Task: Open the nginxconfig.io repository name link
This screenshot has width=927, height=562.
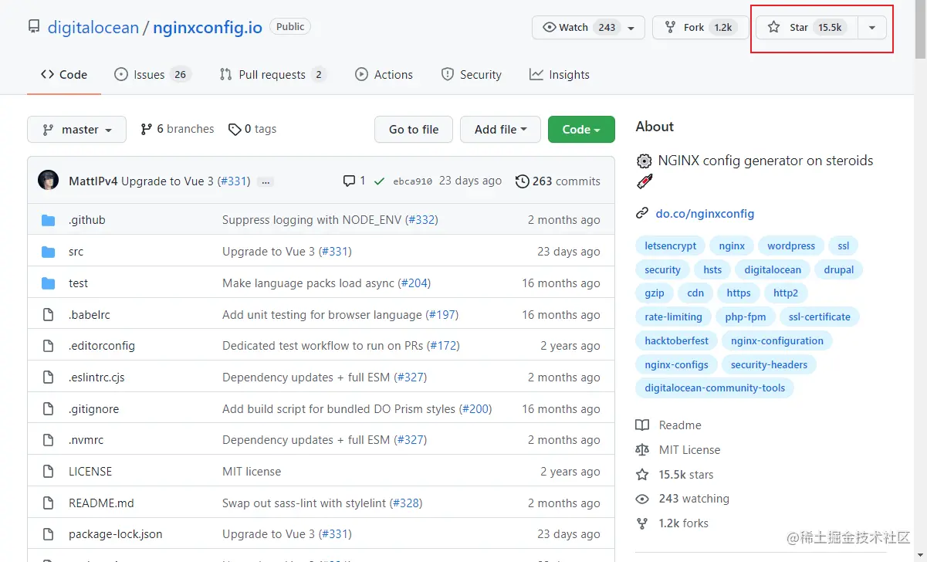Action: coord(208,28)
